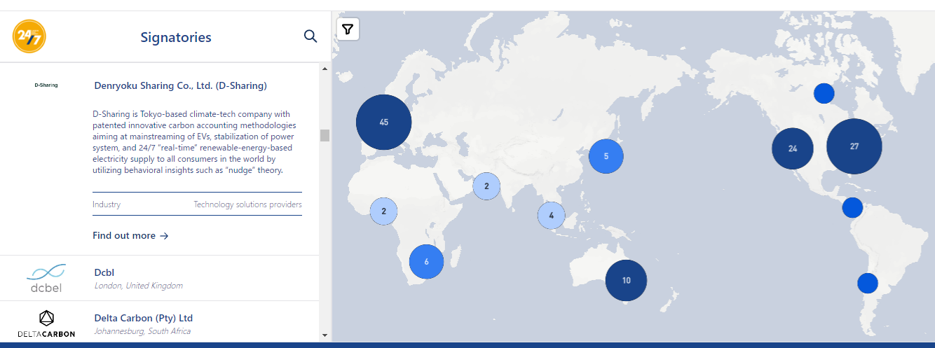Select the map cluster labeled 24
The width and height of the screenshot is (935, 348).
click(x=793, y=148)
